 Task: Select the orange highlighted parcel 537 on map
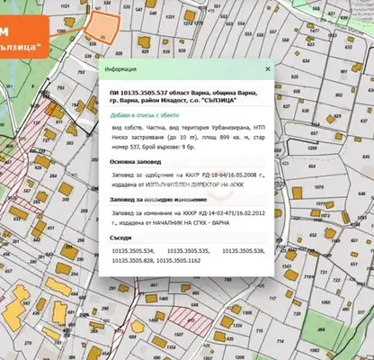pyautogui.click(x=102, y=27)
